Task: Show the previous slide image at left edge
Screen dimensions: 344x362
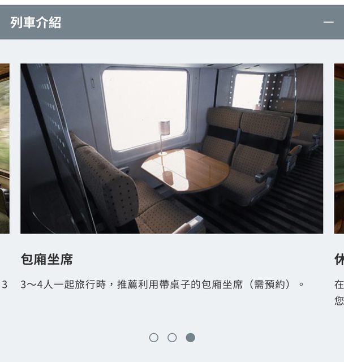Action: [5, 148]
